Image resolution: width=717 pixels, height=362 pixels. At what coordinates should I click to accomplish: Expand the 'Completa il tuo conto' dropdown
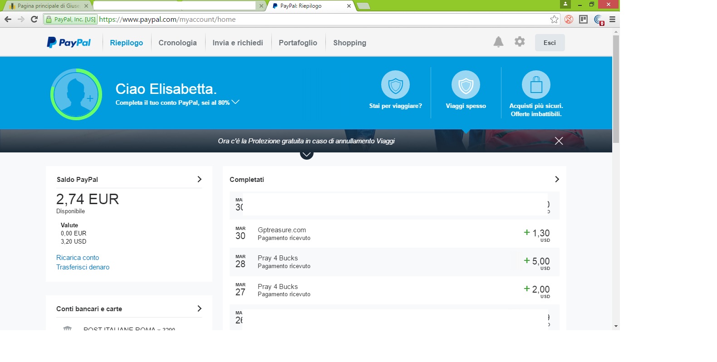(236, 102)
